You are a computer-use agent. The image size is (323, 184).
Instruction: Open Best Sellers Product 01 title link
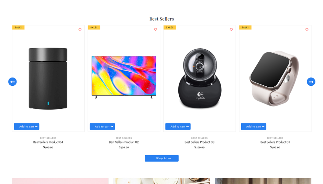[x=275, y=142]
